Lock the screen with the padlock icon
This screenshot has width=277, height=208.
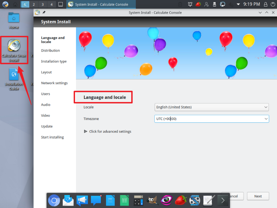point(265,4)
